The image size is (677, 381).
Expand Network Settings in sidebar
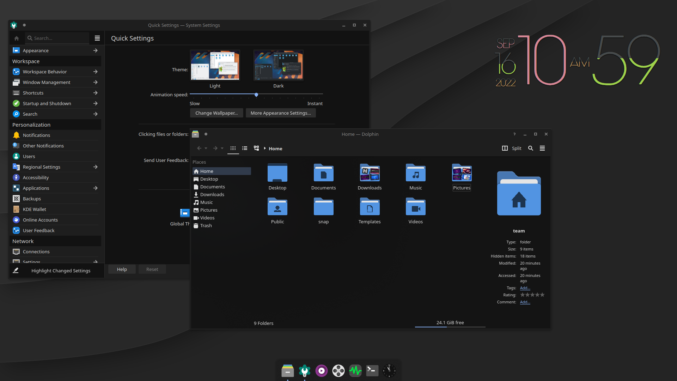point(95,261)
